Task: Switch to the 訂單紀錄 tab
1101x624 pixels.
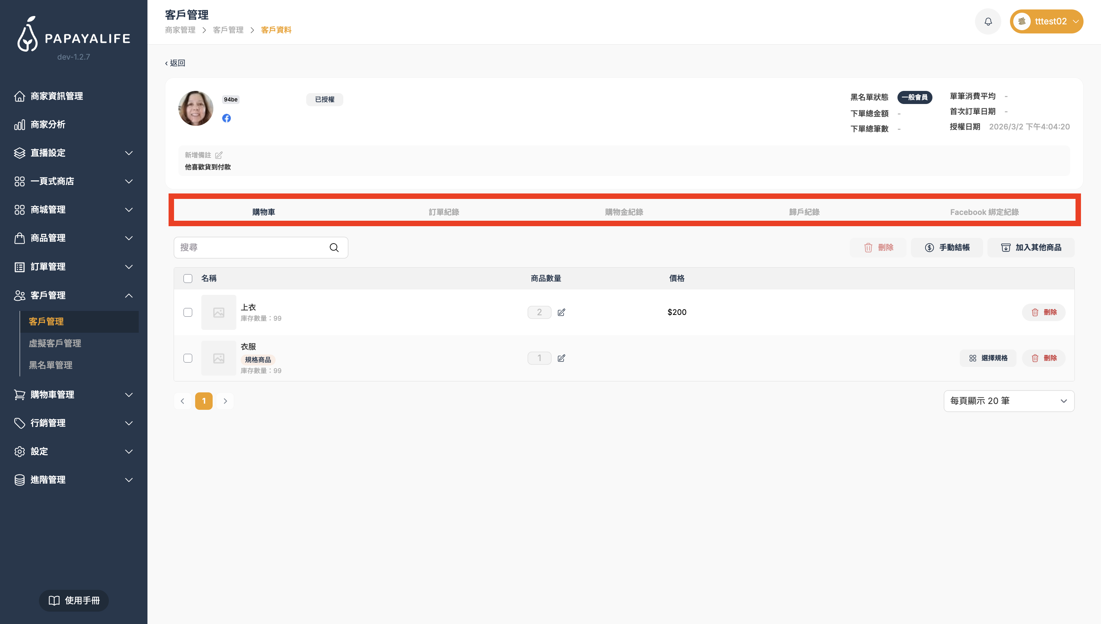Action: [444, 212]
